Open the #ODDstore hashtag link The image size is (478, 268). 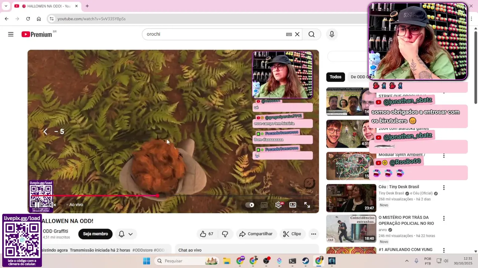point(142,250)
